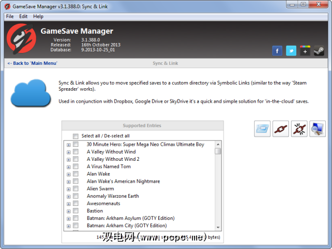The width and height of the screenshot is (332, 249).
Task: Select the Awesomenauts entry text
Action: tap(104, 203)
